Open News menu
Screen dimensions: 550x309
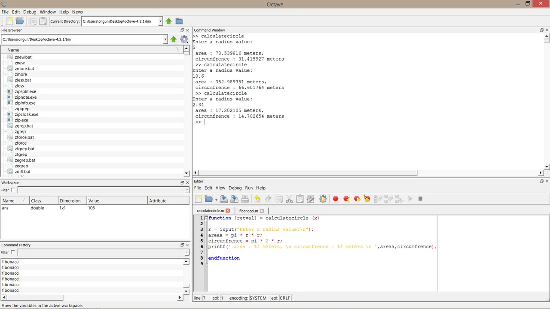[x=77, y=12]
